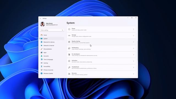Open Time & language label
Viewport: 176px width, 99px height.
(48, 59)
